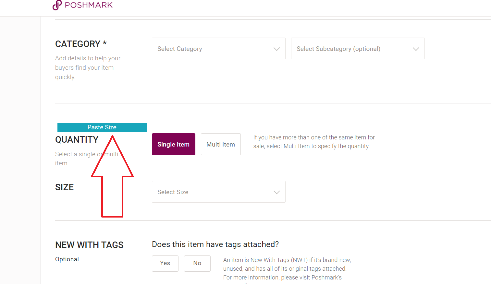Click the teal Paste Size button
The image size is (491, 284).
coord(102,127)
